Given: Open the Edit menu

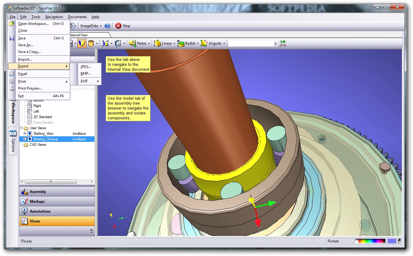Looking at the screenshot, I should 23,17.
